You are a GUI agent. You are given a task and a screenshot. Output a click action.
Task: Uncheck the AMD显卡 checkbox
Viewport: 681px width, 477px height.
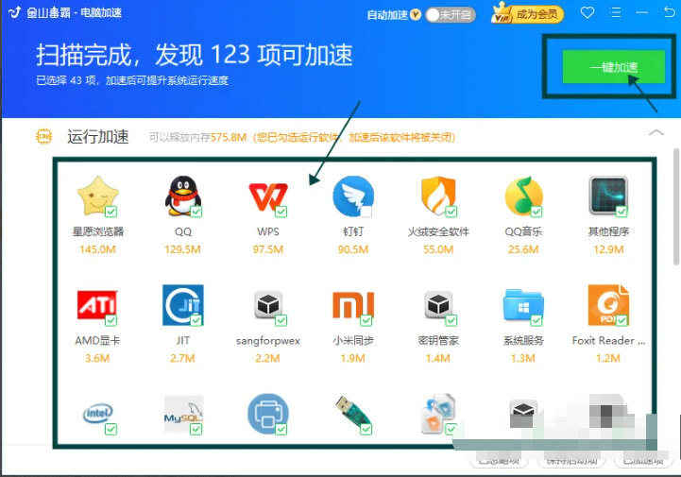pyautogui.click(x=111, y=320)
